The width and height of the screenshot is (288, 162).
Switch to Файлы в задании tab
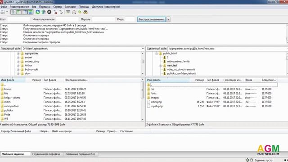tap(13, 154)
